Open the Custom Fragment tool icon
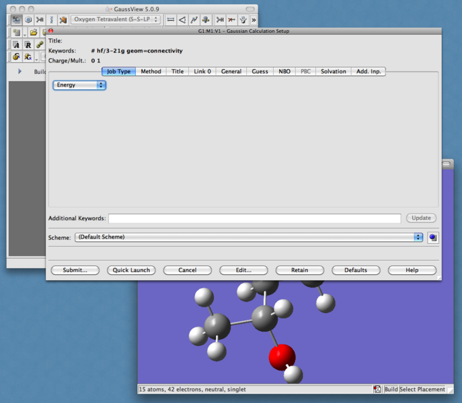The height and width of the screenshot is (403, 462). 63,19
